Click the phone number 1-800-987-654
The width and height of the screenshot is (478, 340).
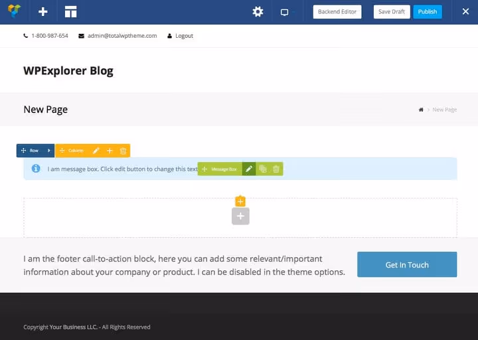50,36
